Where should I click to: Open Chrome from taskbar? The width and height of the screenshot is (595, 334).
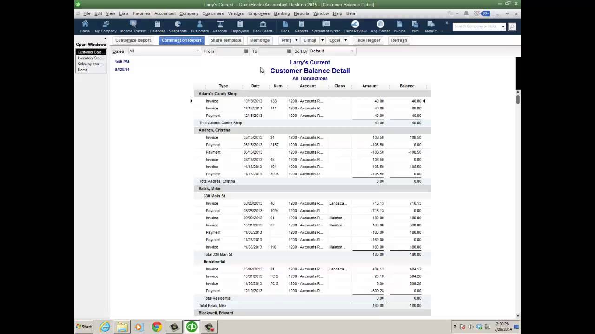[x=157, y=327]
